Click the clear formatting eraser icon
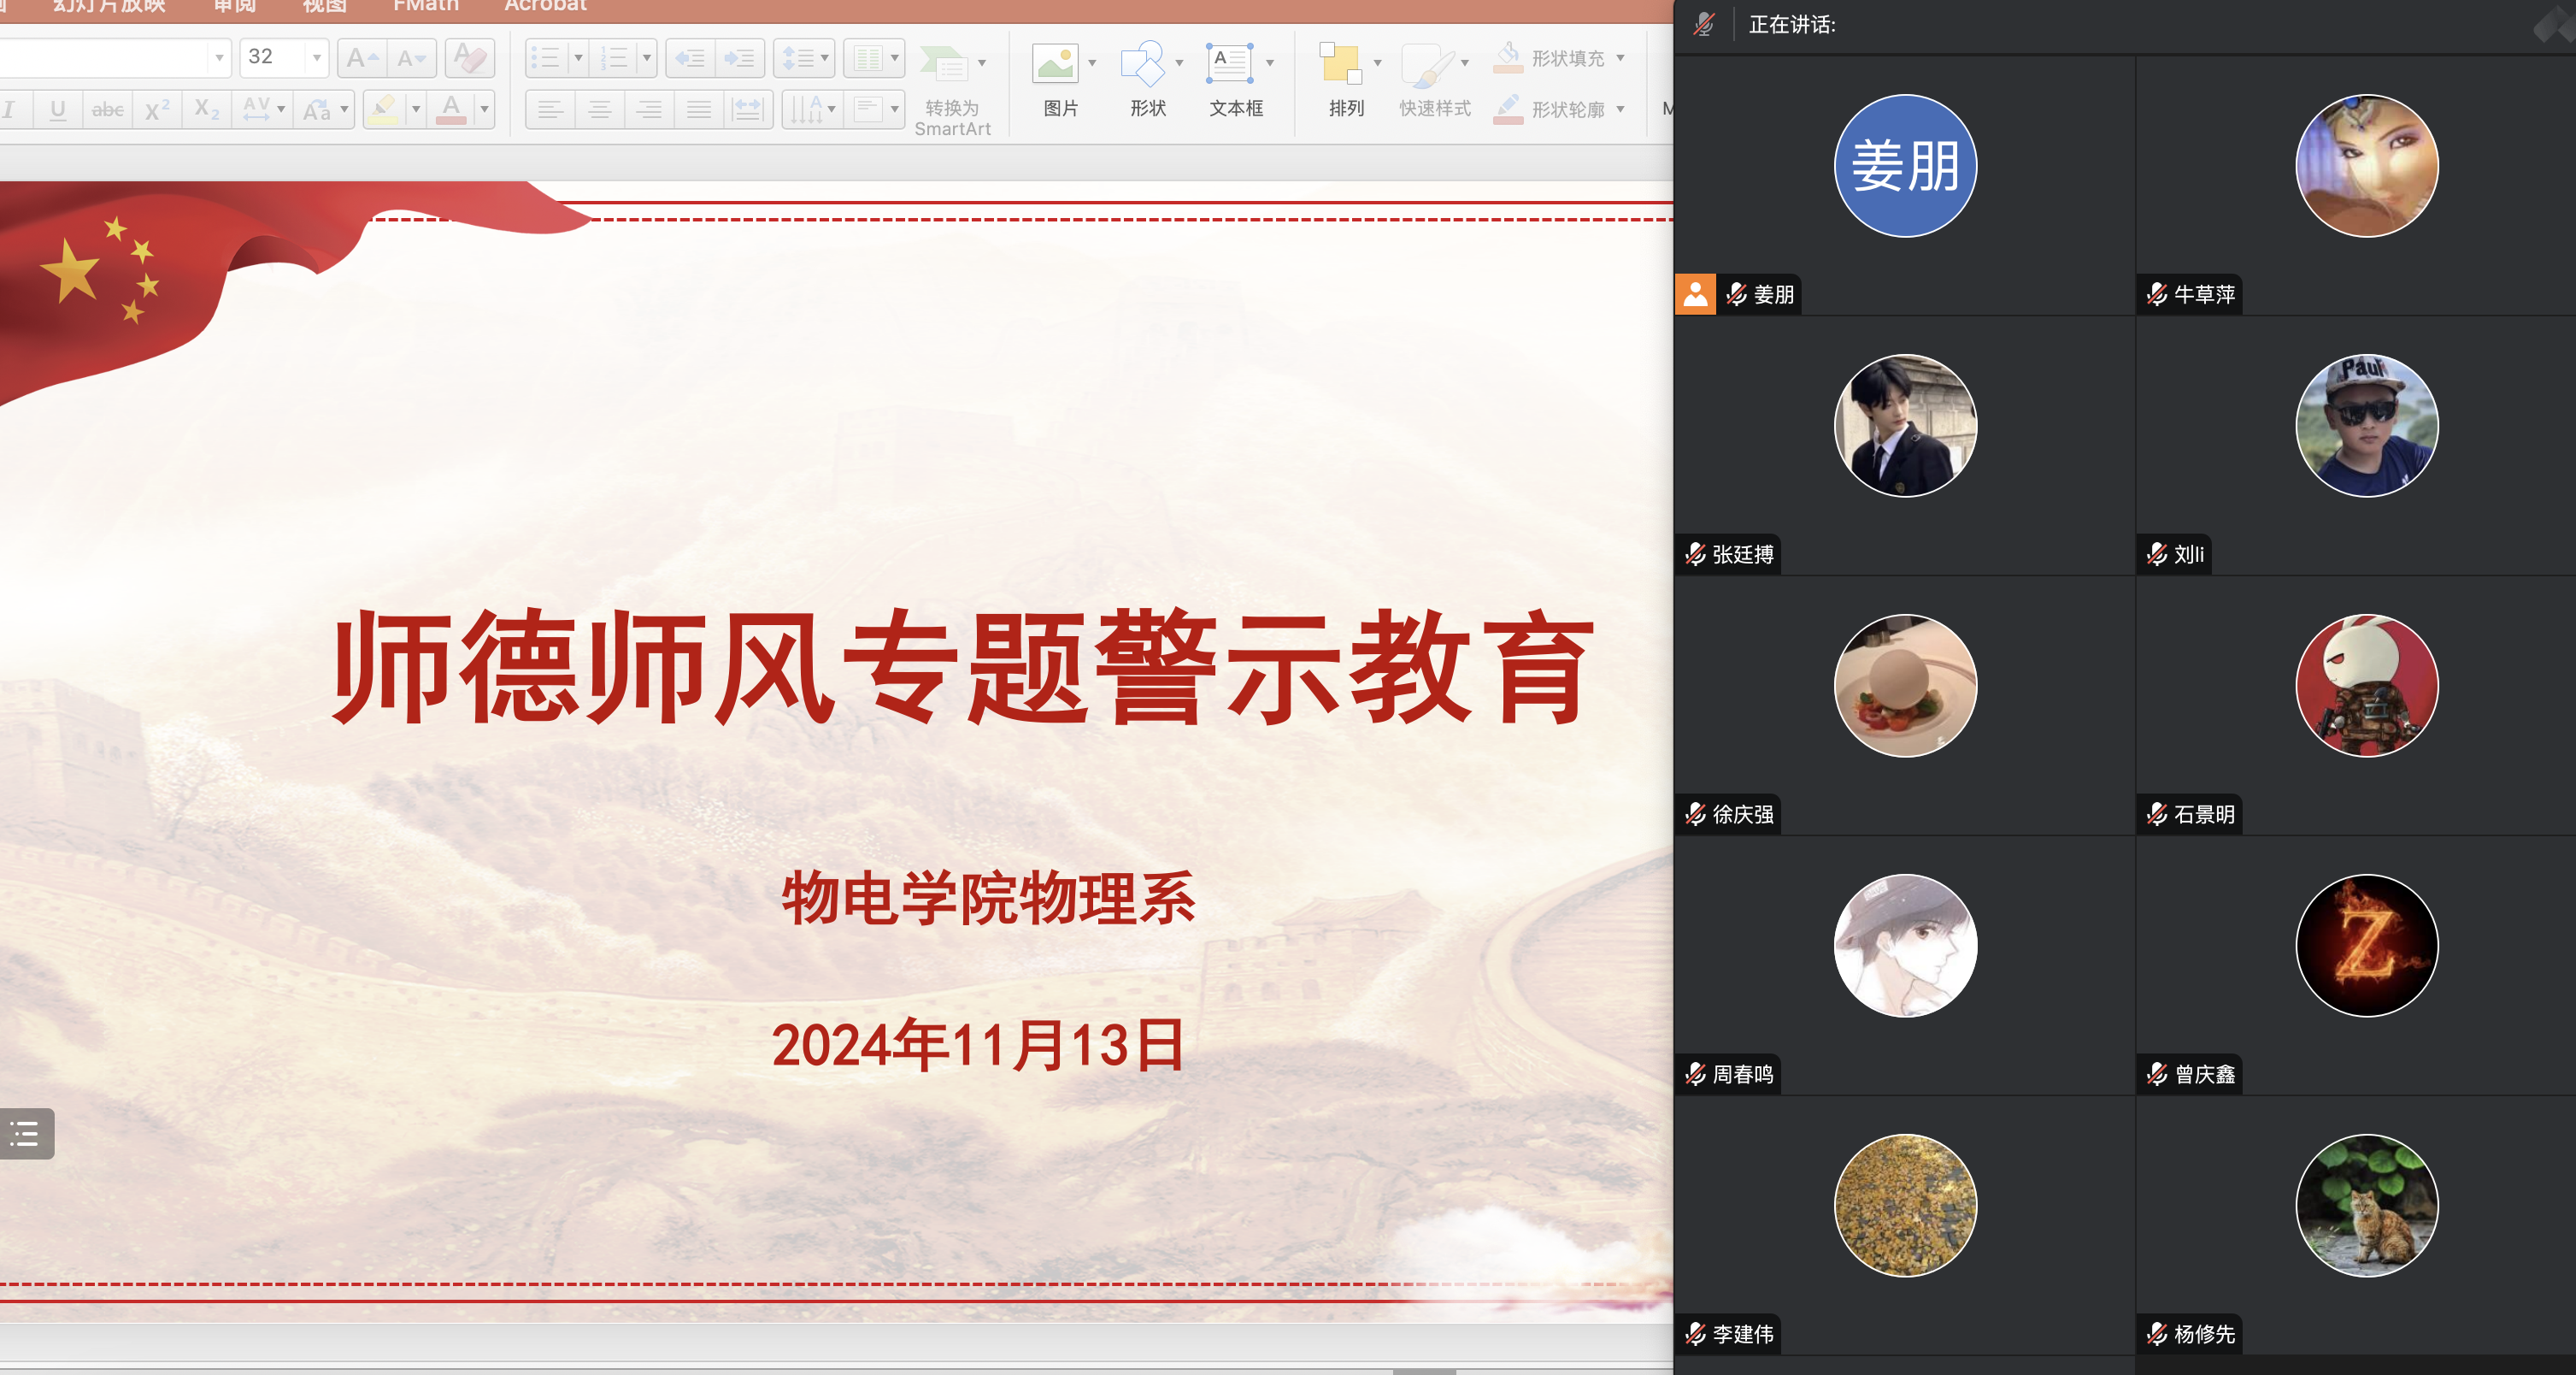This screenshot has height=1375, width=2576. coord(470,58)
